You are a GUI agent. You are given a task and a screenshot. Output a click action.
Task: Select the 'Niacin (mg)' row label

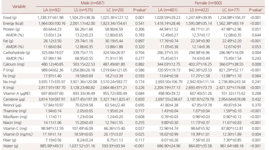click(12, 123)
